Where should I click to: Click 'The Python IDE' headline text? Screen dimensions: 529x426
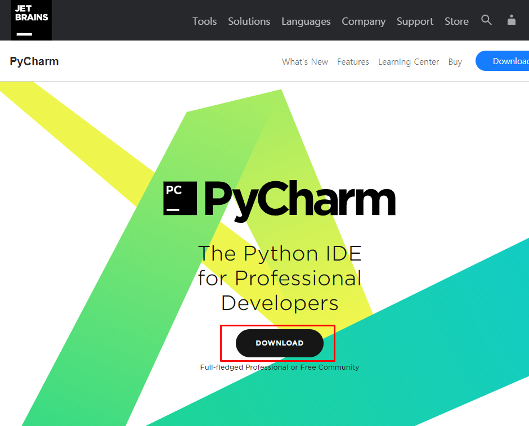pyautogui.click(x=280, y=253)
